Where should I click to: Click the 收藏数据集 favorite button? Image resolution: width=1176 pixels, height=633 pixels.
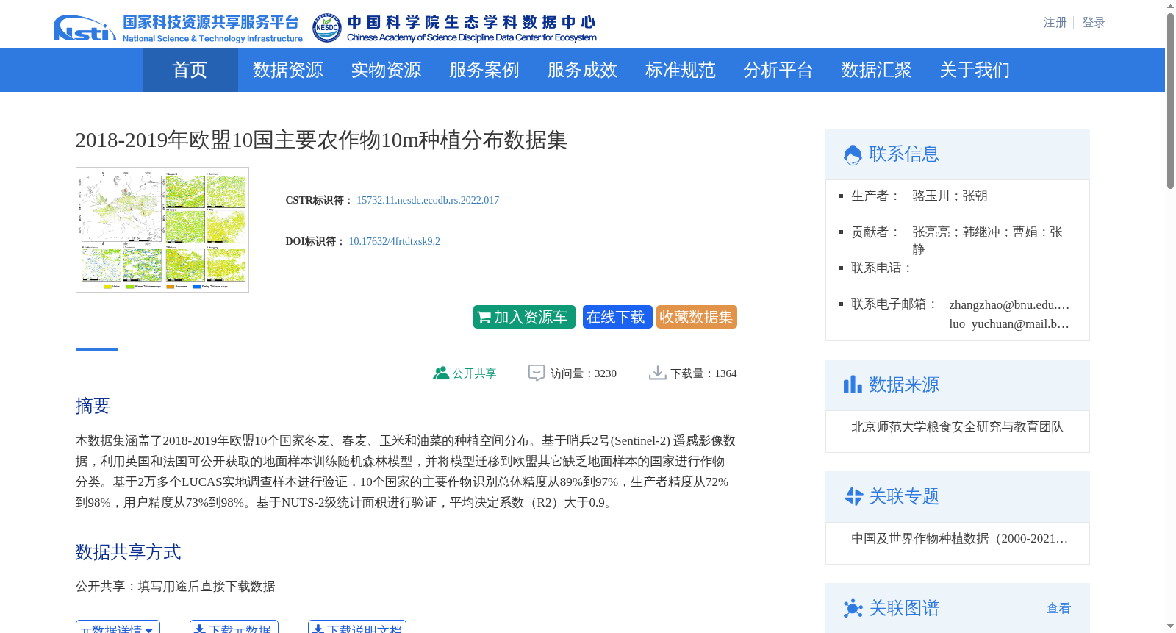(697, 317)
